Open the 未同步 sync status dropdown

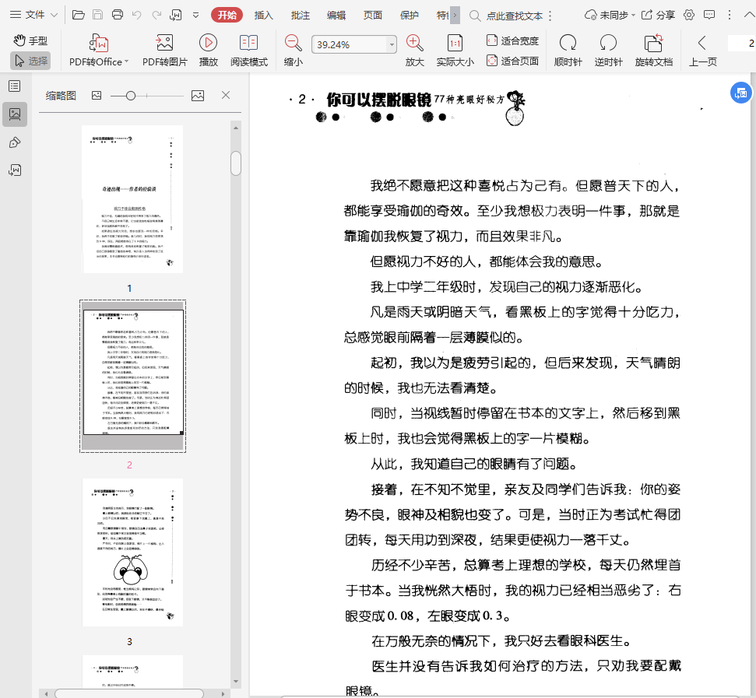(610, 15)
